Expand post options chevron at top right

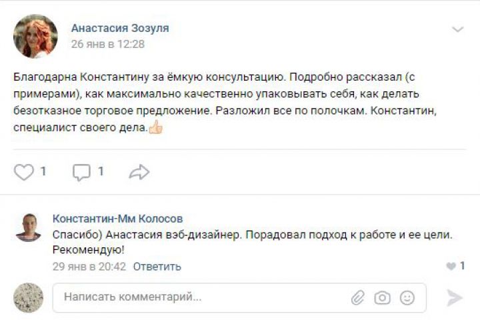pyautogui.click(x=457, y=29)
